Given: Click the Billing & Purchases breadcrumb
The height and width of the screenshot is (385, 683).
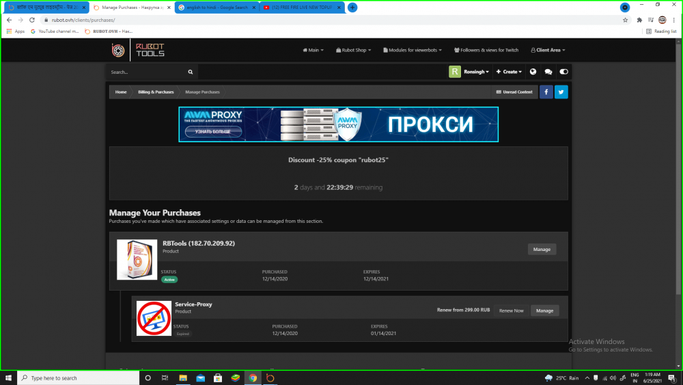Looking at the screenshot, I should [156, 92].
